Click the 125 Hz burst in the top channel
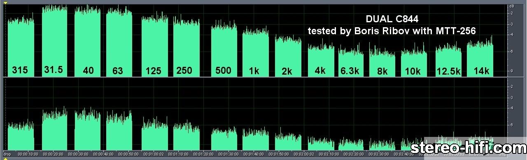The height and width of the screenshot is (160, 527). coord(155,46)
